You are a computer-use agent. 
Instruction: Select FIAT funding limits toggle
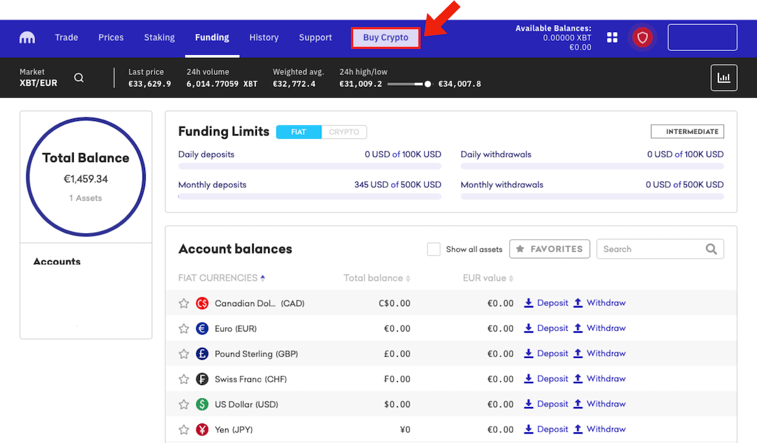click(x=298, y=132)
